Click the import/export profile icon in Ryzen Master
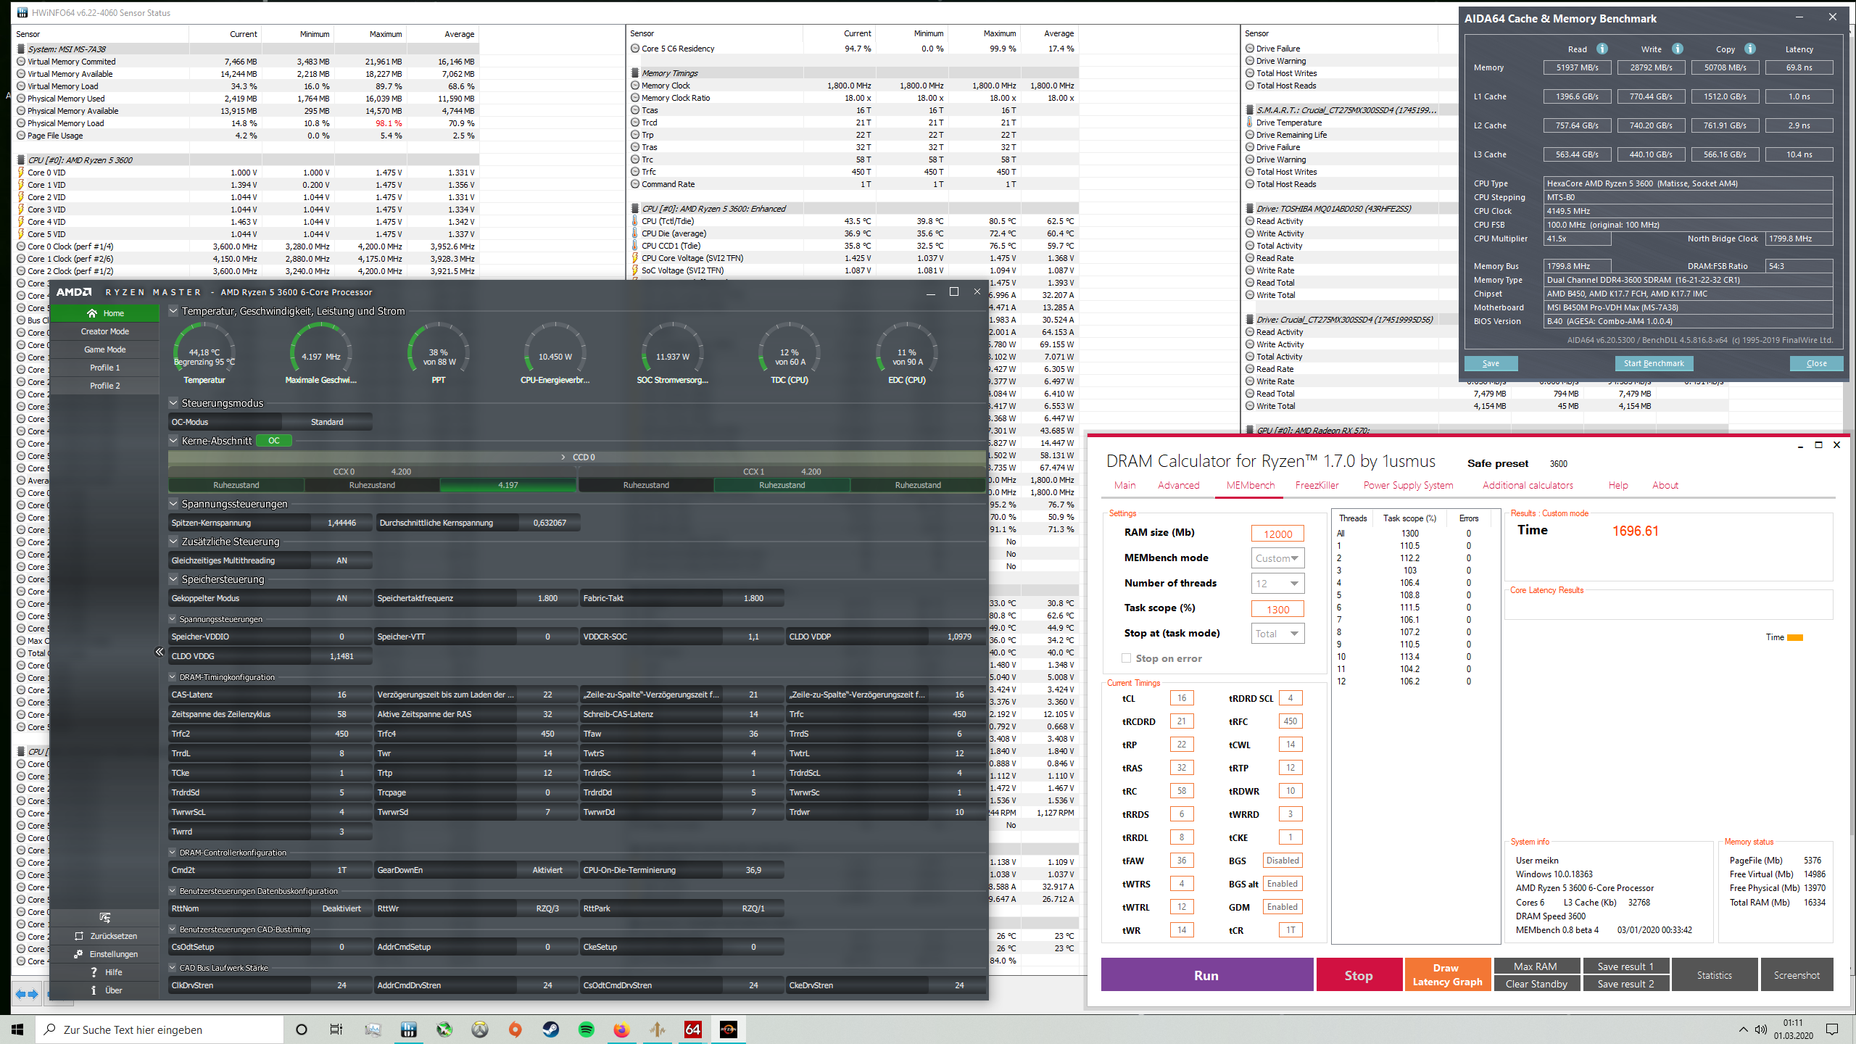 (105, 918)
